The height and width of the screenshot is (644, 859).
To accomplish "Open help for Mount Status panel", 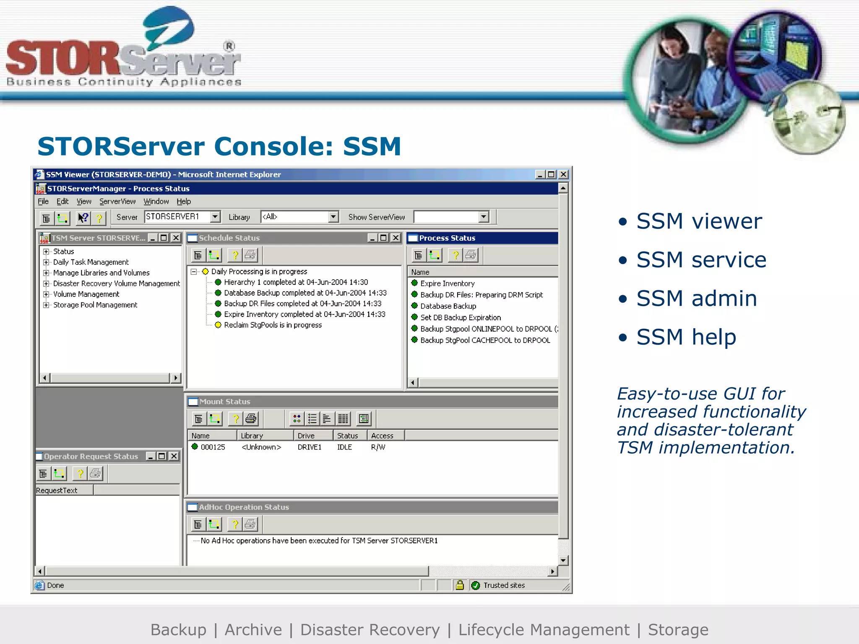I will pos(235,418).
